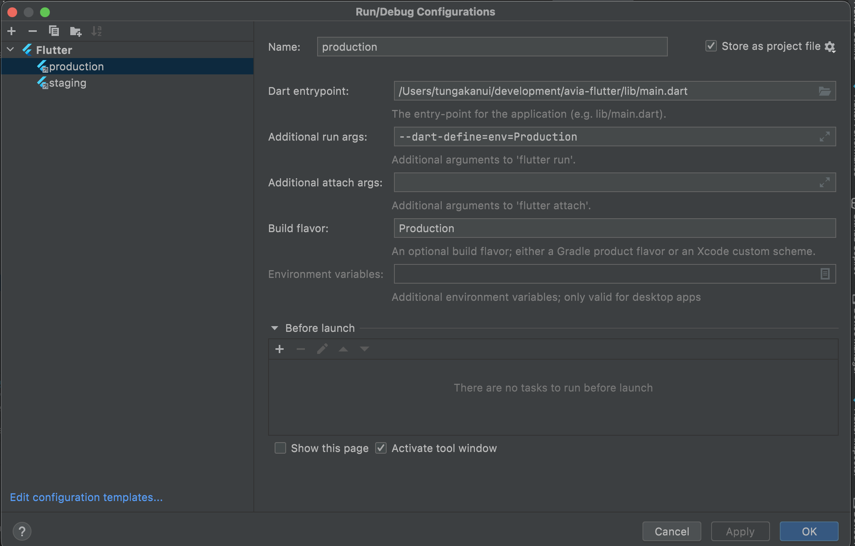The height and width of the screenshot is (546, 855).
Task: Open project file storage settings gear
Action: [x=830, y=47]
